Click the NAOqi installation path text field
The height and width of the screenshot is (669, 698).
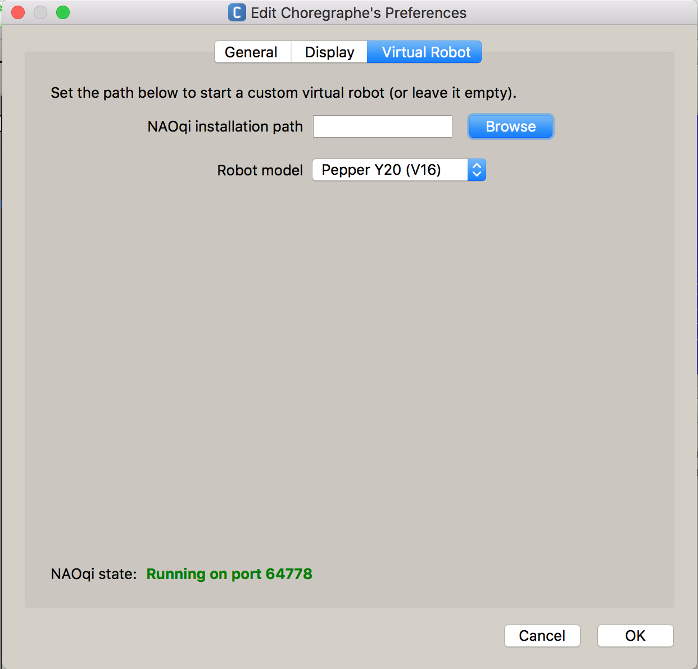pyautogui.click(x=382, y=126)
